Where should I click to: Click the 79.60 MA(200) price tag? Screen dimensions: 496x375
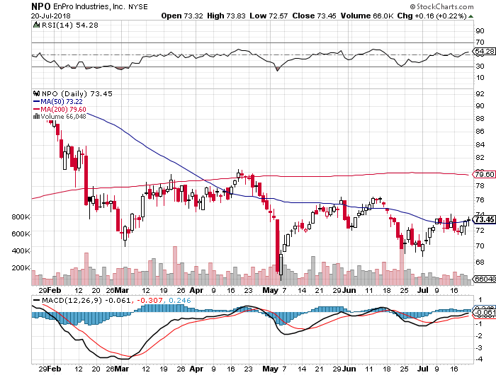tap(485, 174)
